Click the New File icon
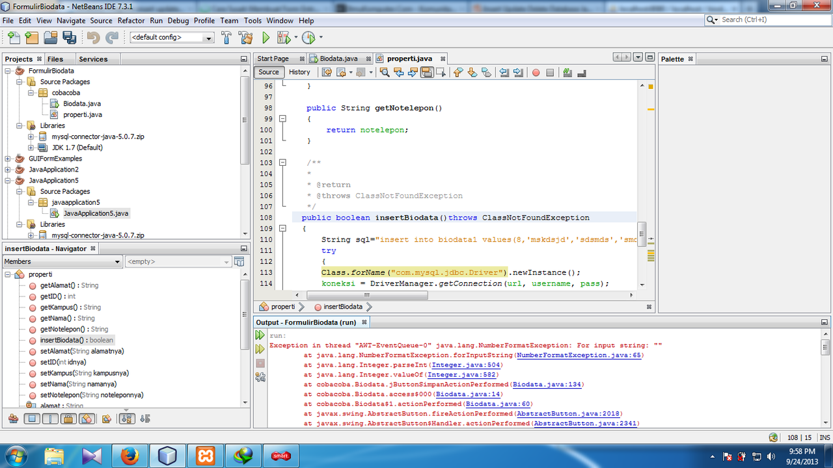The image size is (833, 468). click(13, 38)
